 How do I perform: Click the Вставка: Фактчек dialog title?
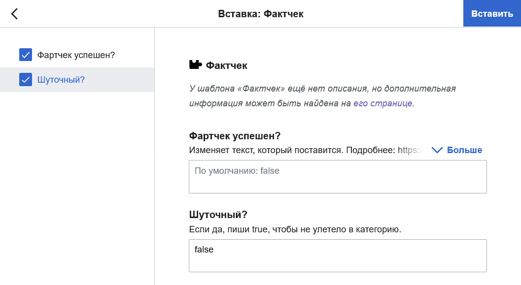(260, 14)
